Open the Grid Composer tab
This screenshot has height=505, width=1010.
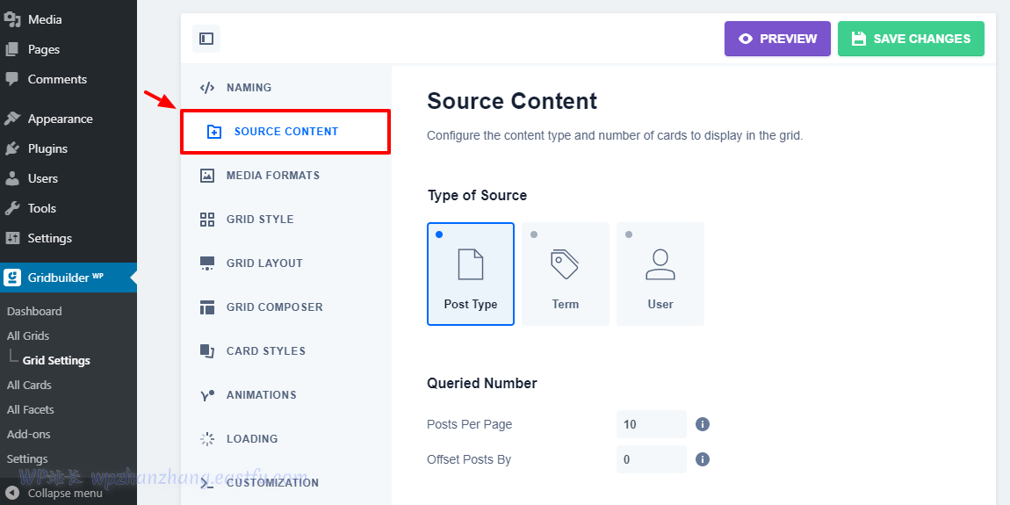(x=285, y=307)
